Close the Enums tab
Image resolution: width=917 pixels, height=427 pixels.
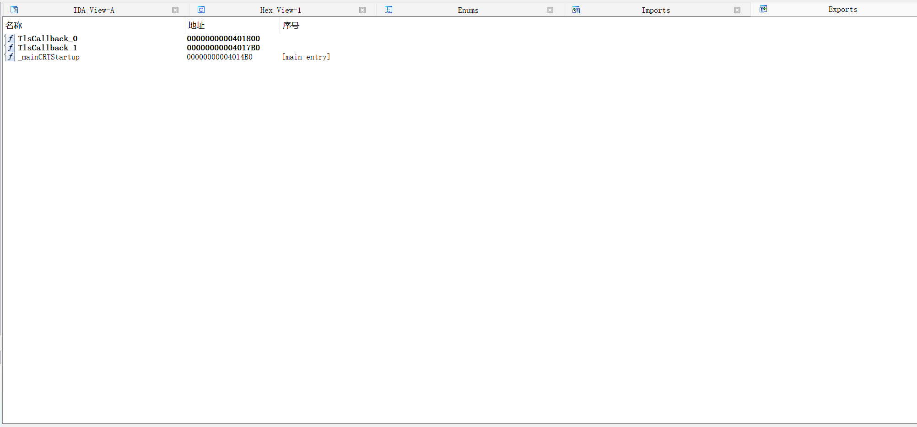pyautogui.click(x=550, y=10)
